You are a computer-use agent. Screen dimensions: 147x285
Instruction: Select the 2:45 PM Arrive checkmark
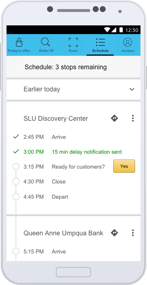[16, 136]
